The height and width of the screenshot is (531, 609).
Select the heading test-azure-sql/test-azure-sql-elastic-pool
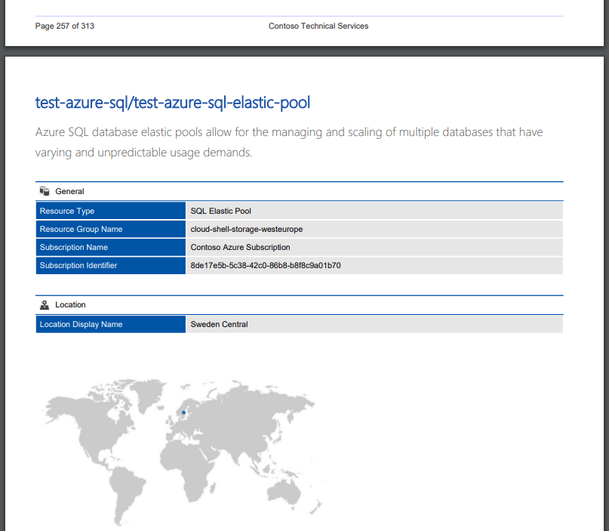tap(173, 103)
